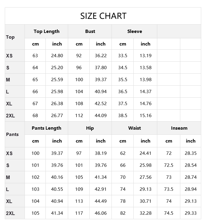Select the Sleeve column header
206x224 pixels.
[135, 31]
